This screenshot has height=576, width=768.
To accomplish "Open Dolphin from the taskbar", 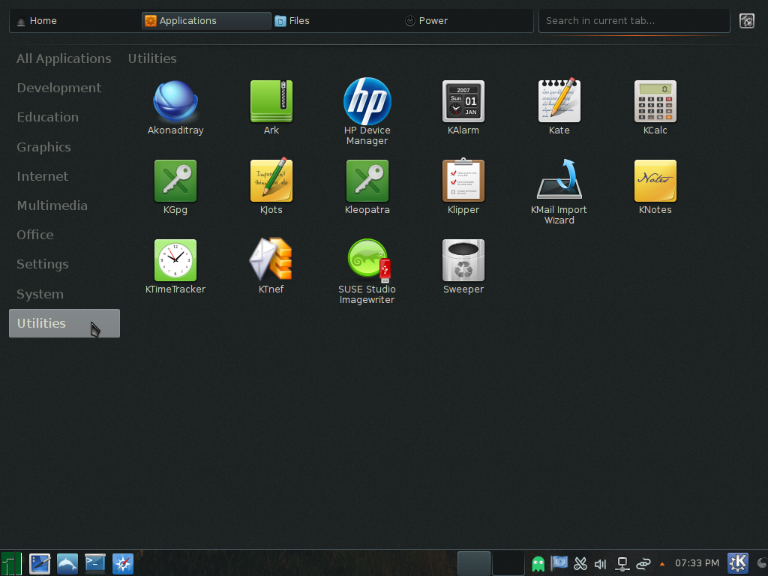I will pyautogui.click(x=67, y=563).
